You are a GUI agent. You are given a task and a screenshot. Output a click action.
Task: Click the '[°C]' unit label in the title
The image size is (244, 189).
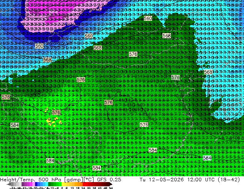(x=89, y=179)
